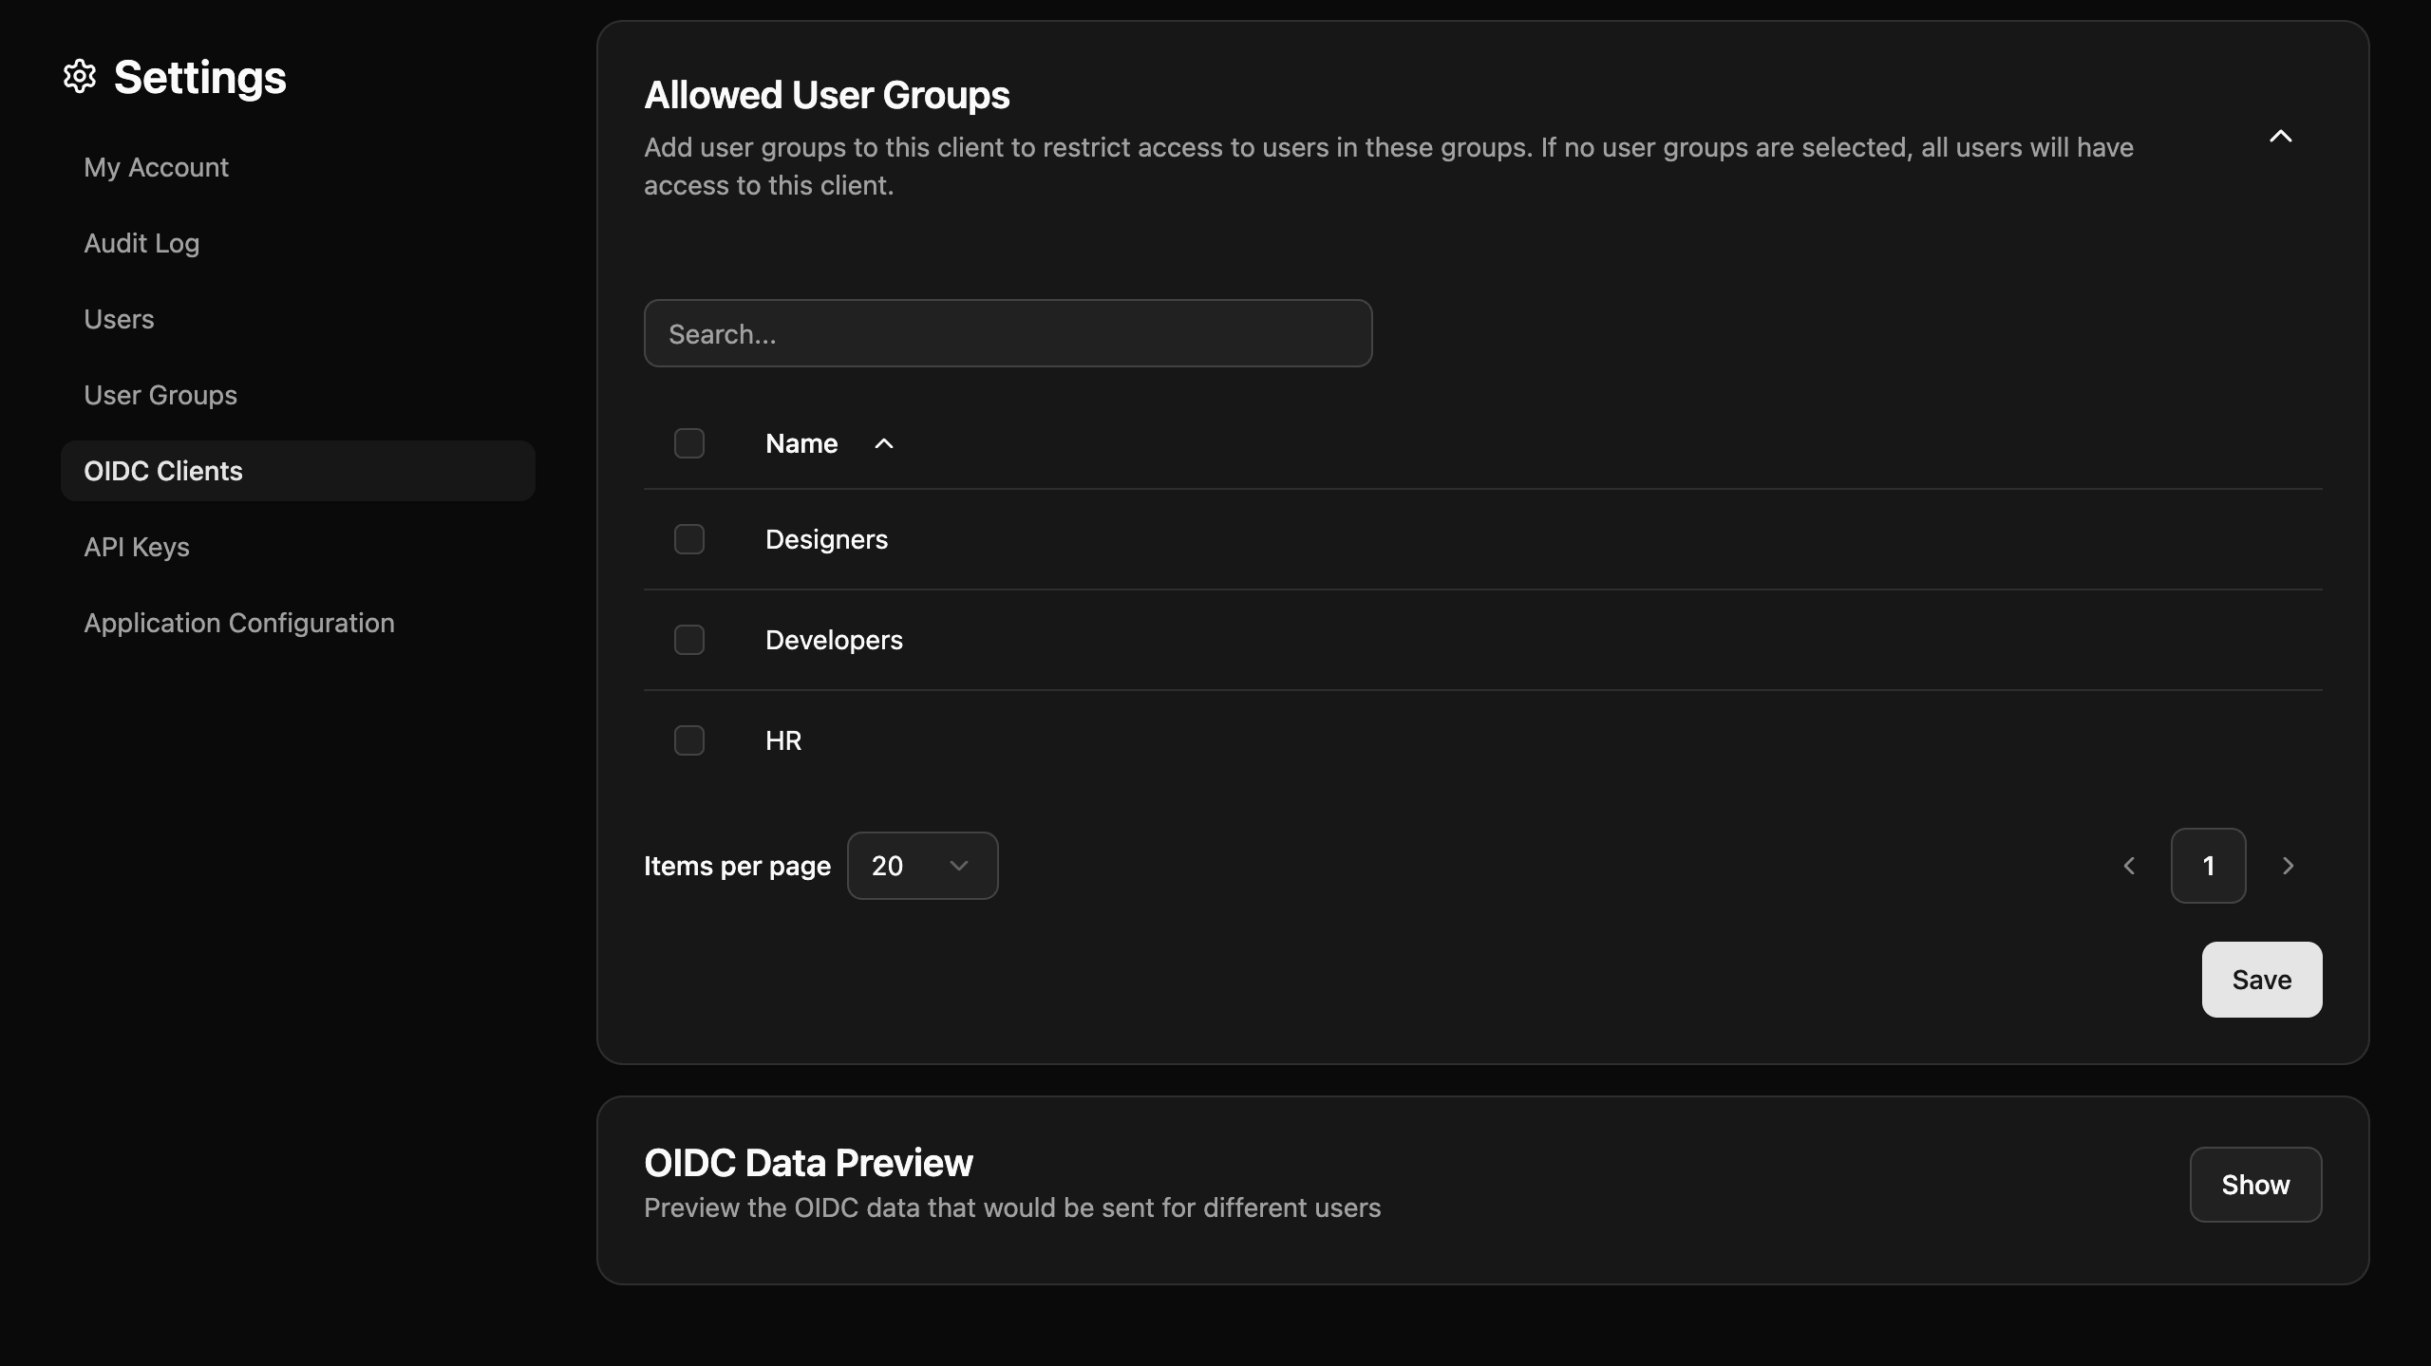Switch to the API Keys page
2431x1366 pixels.
[136, 547]
